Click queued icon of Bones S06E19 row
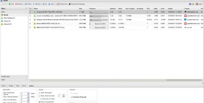204x103 pixels. [35, 24]
